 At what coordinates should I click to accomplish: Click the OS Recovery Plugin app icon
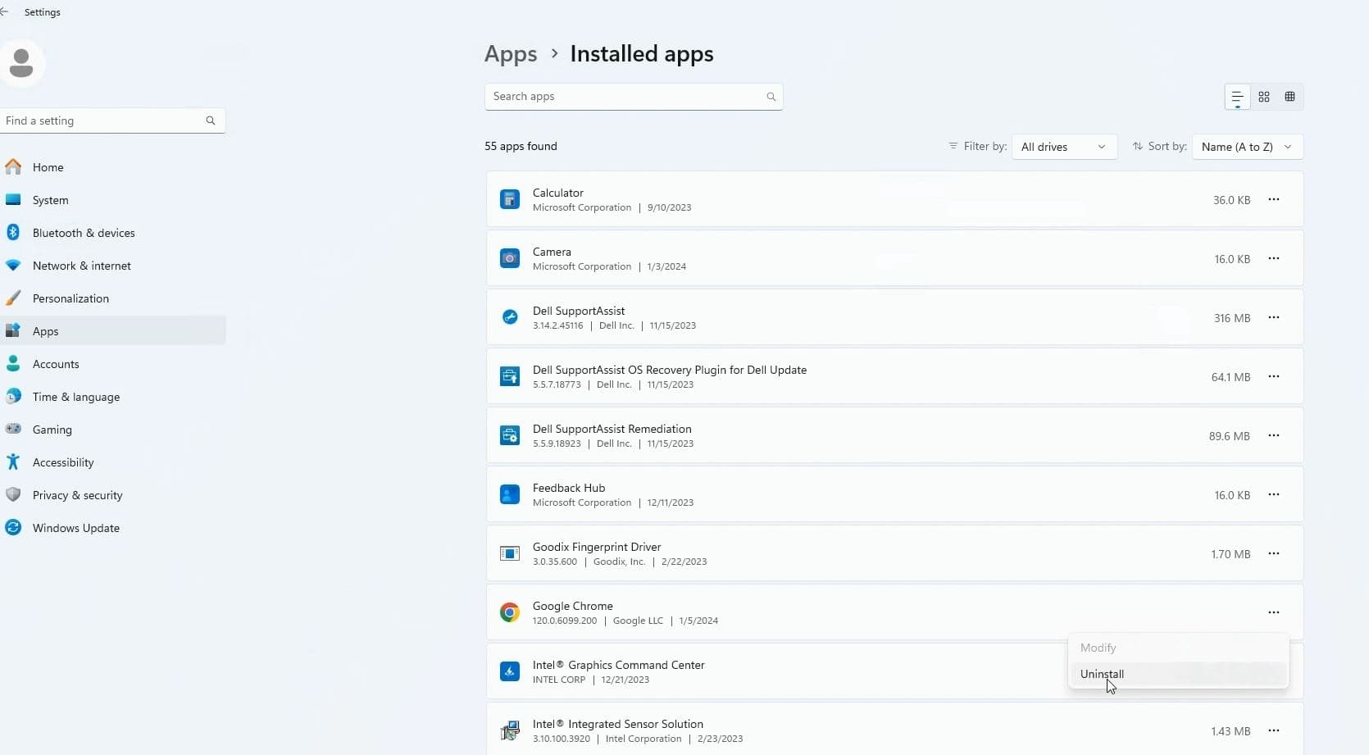510,376
